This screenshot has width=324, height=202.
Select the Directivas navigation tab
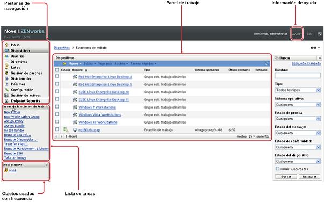click(19, 62)
